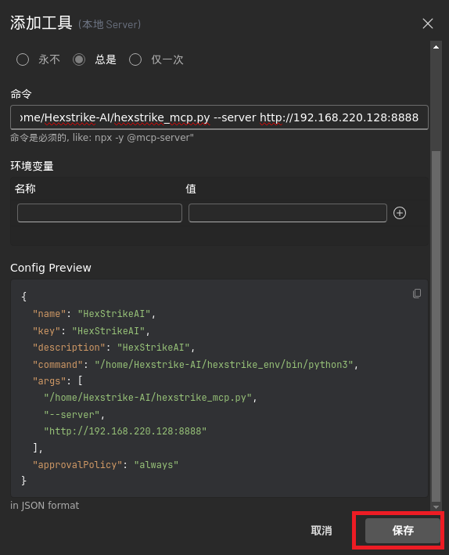Click the vertical scrollbar thumb
The height and width of the screenshot is (555, 449).
(x=436, y=326)
